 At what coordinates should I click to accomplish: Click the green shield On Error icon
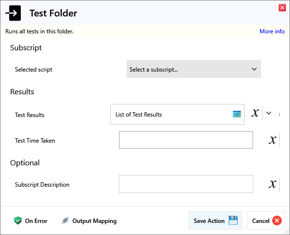(18, 221)
